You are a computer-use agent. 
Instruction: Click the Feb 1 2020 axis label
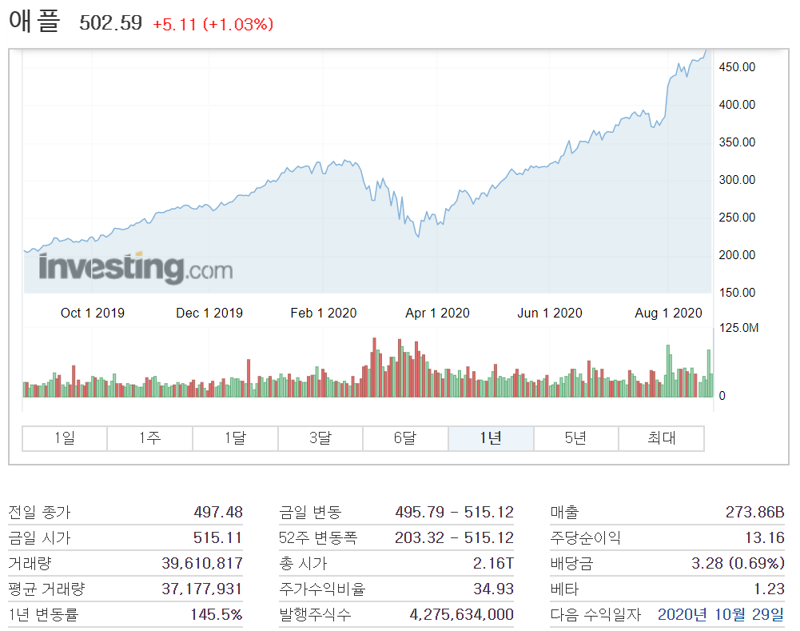pyautogui.click(x=324, y=313)
